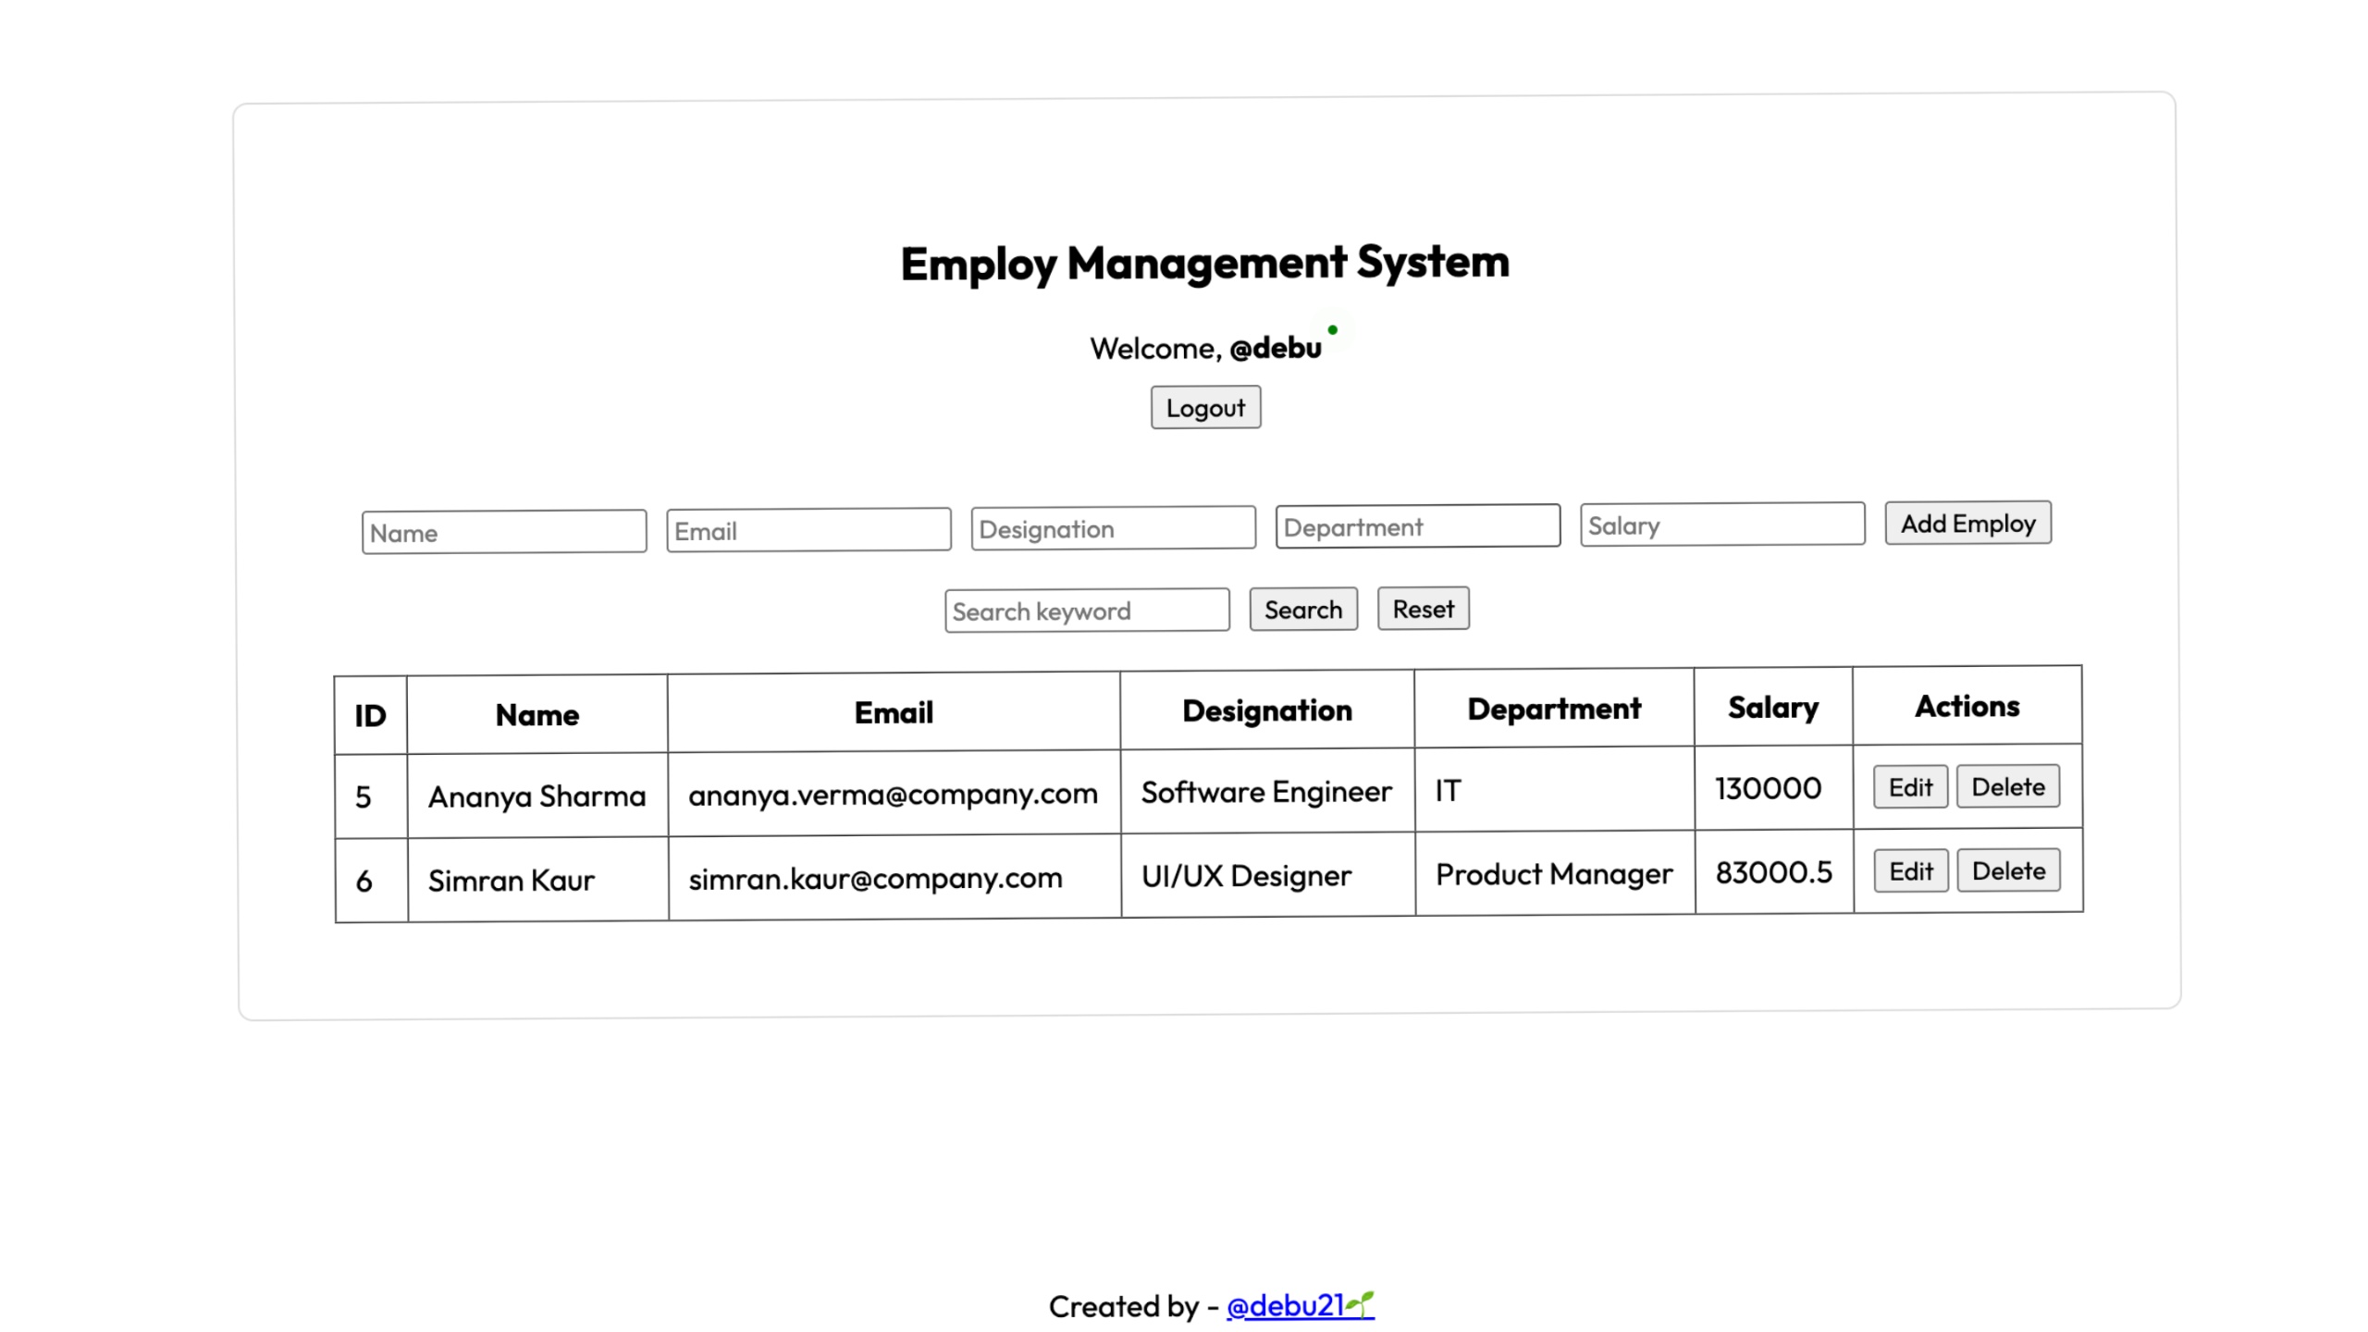The height and width of the screenshot is (1332, 2368).
Task: Click the green online status dot
Action: point(1332,330)
